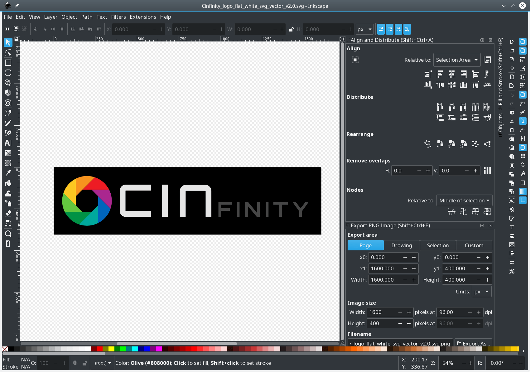Viewport: 530px width, 372px height.
Task: Select the Measure tool
Action: (x=8, y=244)
